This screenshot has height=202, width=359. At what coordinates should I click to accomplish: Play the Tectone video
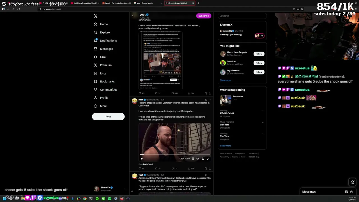point(142,159)
